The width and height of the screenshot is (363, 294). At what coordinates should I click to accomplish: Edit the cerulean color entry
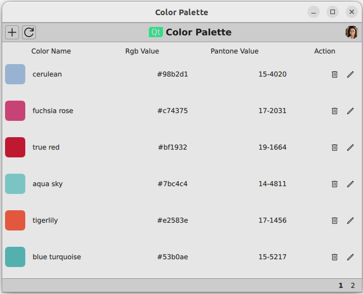click(x=350, y=74)
